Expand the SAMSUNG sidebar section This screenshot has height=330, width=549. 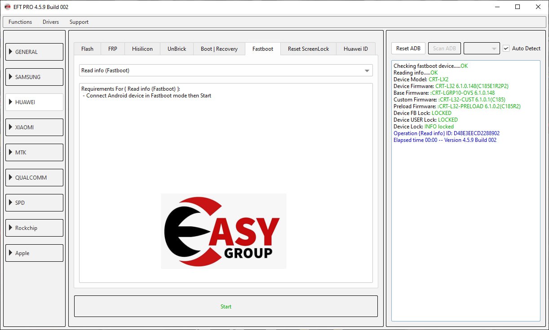pyautogui.click(x=34, y=77)
